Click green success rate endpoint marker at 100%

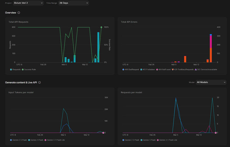tap(101, 27)
